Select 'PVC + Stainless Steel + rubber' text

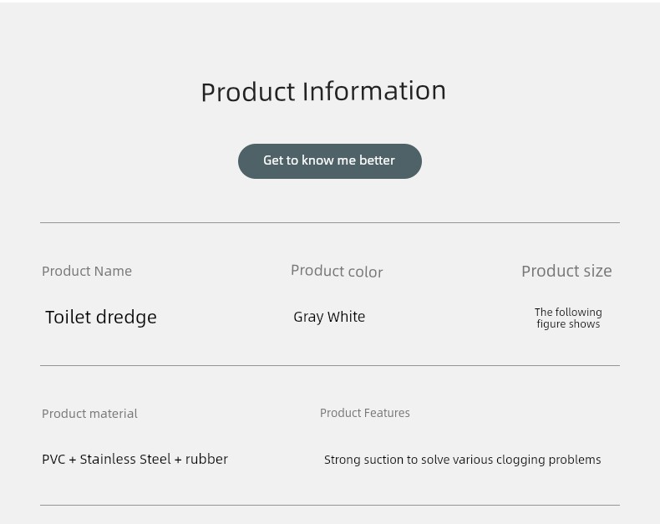pyautogui.click(x=135, y=459)
